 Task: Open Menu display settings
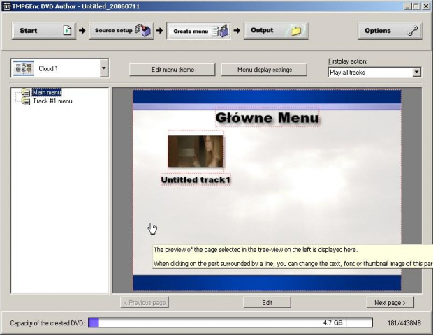[264, 70]
